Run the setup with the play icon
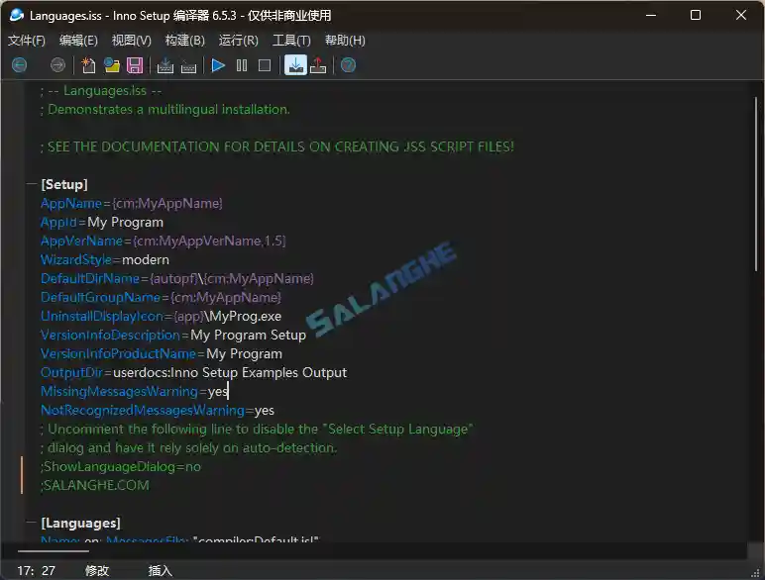Viewport: 765px width, 580px height. pyautogui.click(x=218, y=65)
